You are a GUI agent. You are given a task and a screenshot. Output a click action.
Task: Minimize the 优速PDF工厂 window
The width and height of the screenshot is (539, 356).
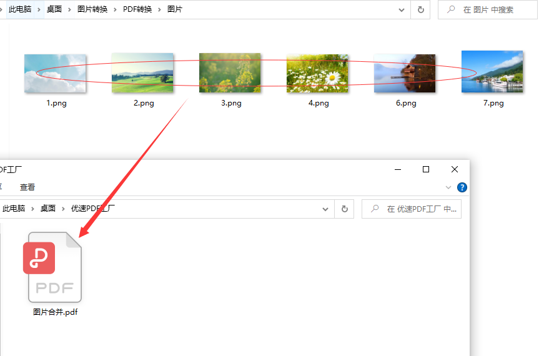[x=398, y=169]
